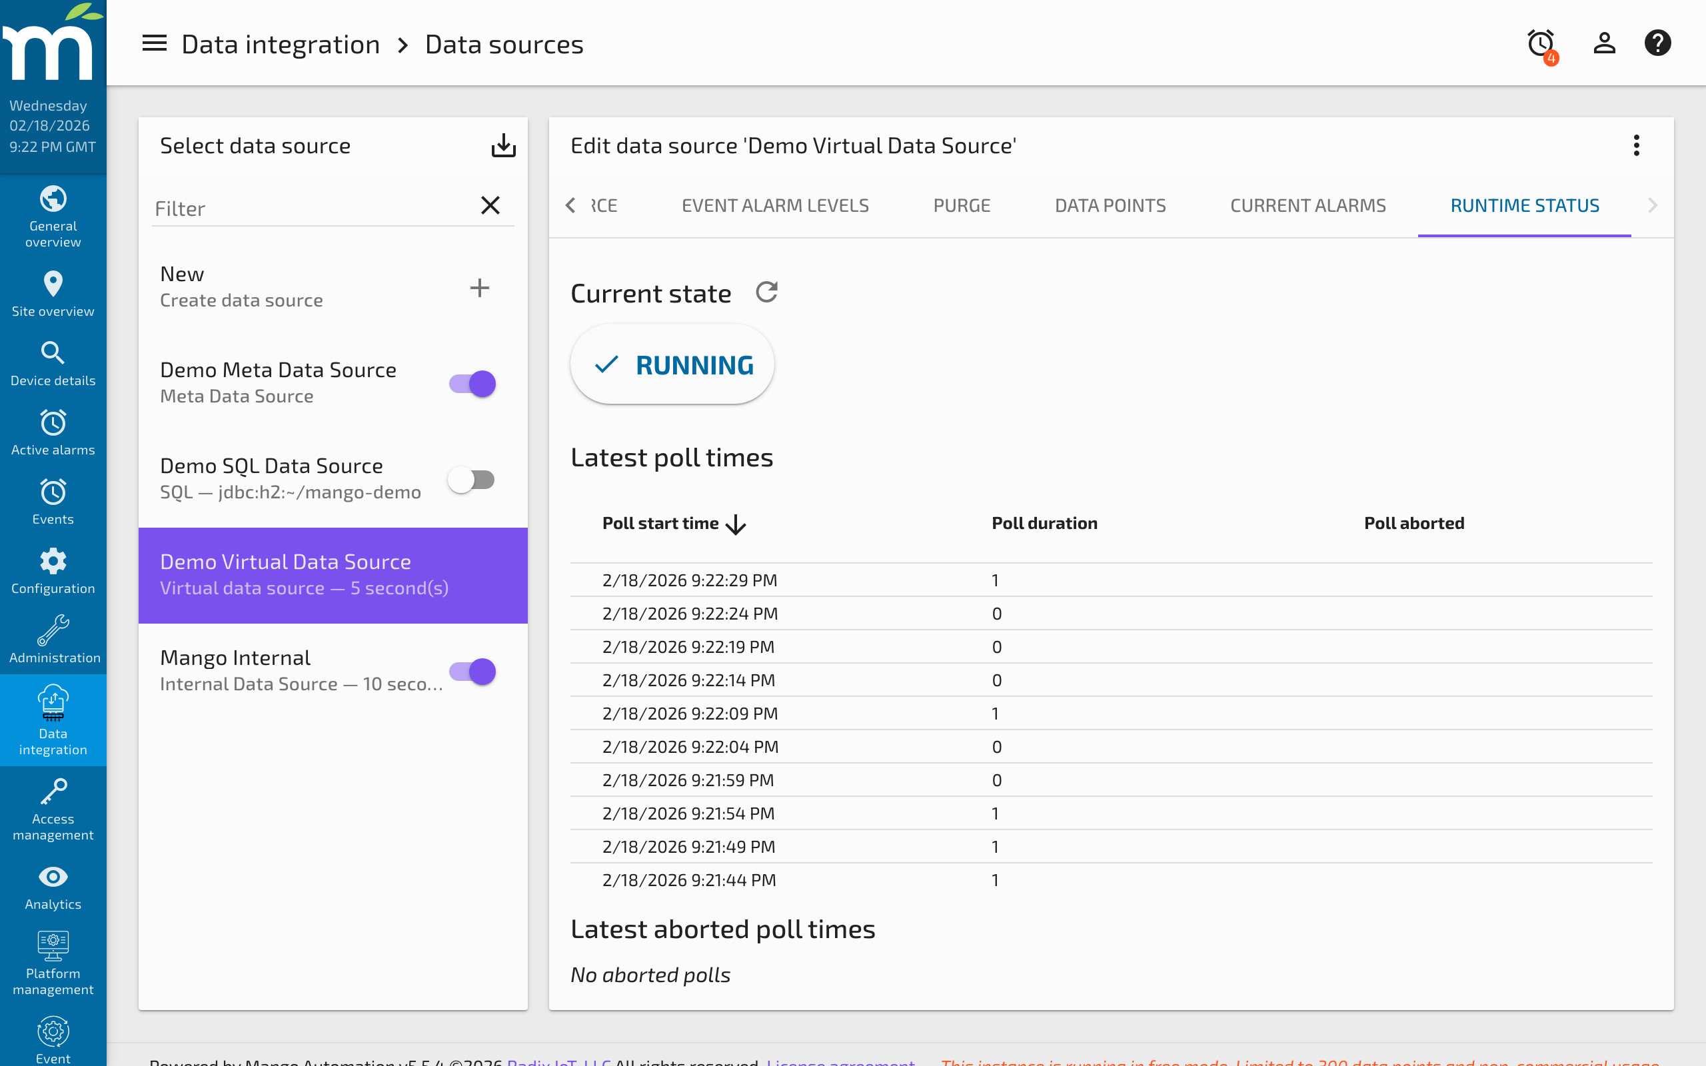Open the alarm clock notifications icon

[1540, 42]
